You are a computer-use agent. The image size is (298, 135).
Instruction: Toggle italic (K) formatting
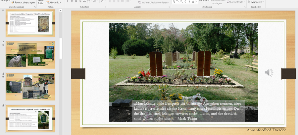pos(72,1)
